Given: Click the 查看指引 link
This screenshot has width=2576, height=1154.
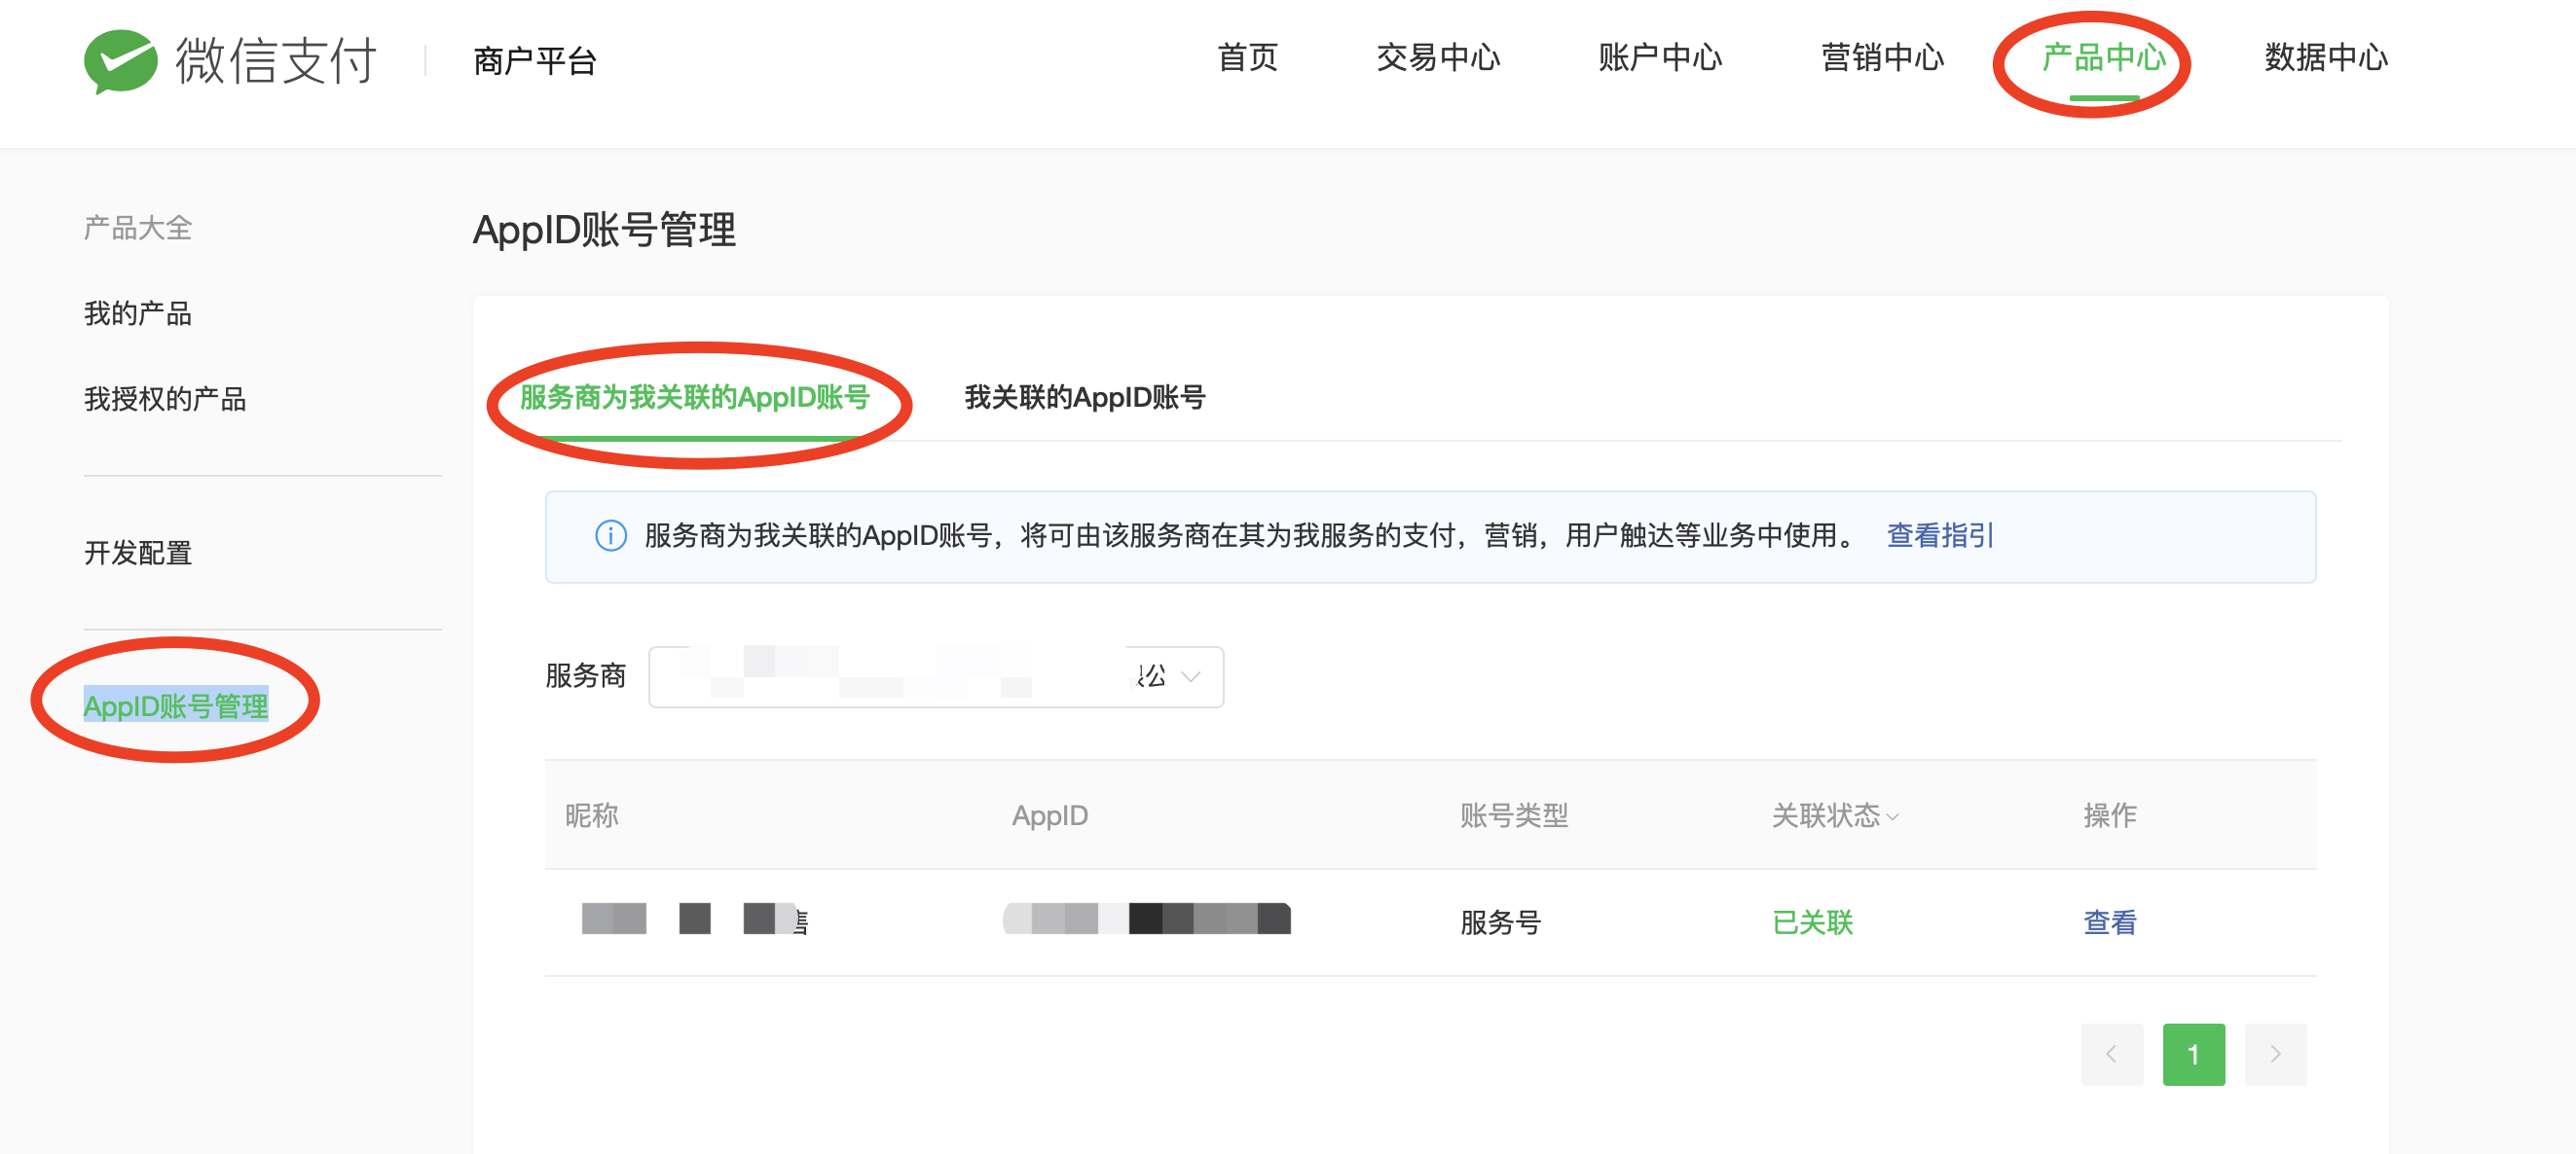Looking at the screenshot, I should click(x=1939, y=536).
